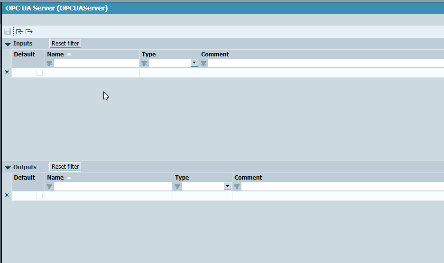Click the new-row asterisk in Outputs table

(7, 195)
